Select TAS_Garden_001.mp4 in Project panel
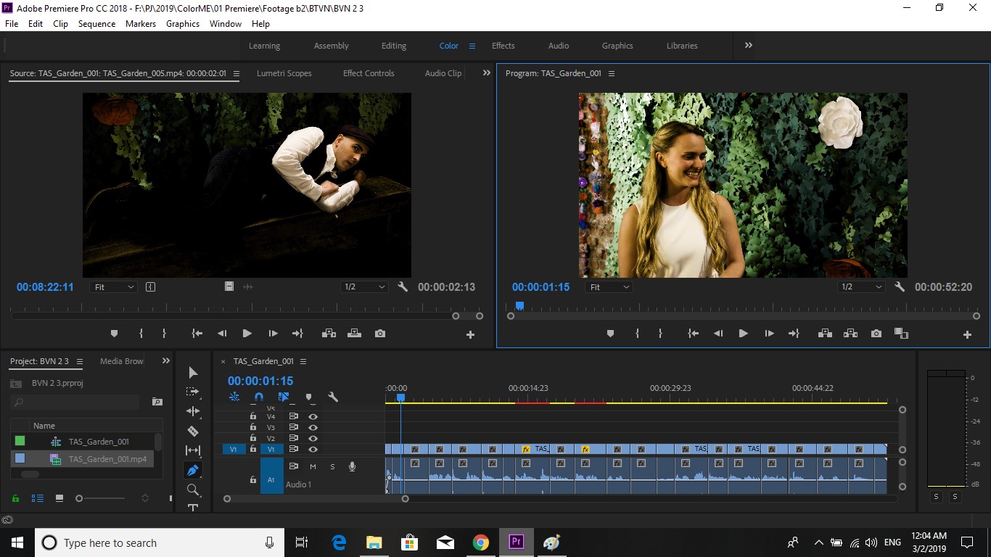Viewport: 991px width, 557px height. [107, 459]
